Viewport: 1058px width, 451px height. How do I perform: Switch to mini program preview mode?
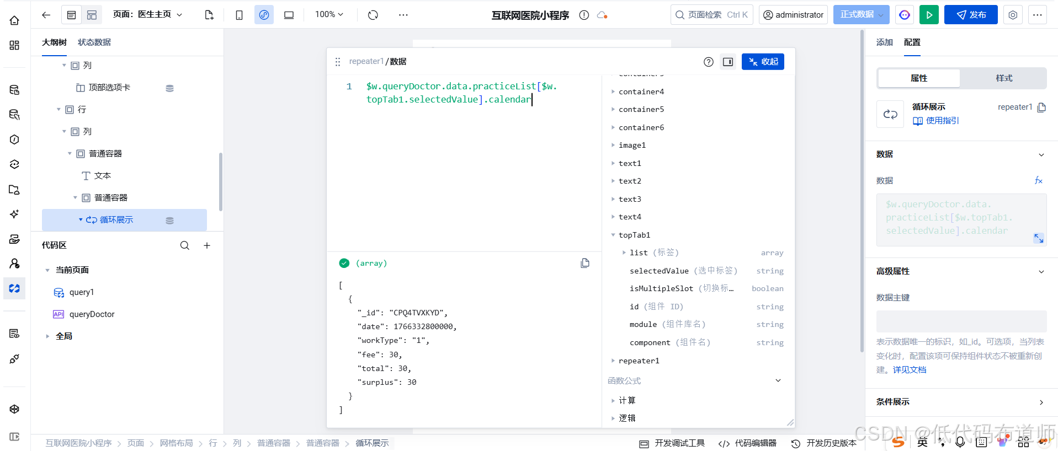point(264,15)
